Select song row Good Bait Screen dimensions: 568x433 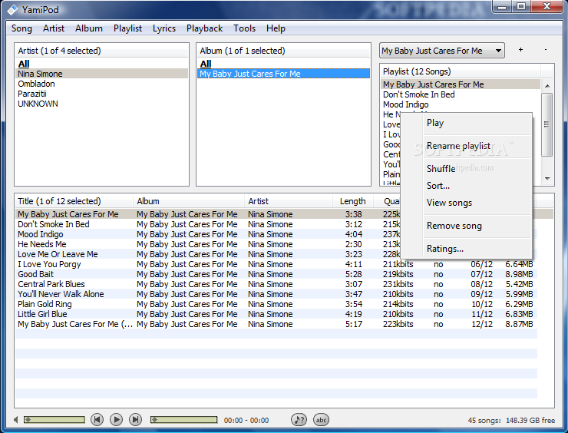point(276,274)
